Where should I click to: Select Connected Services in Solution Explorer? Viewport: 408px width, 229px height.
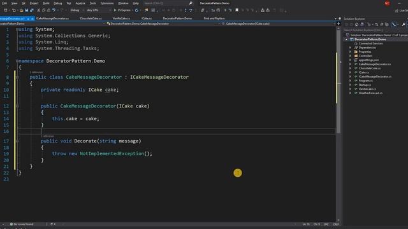tap(370, 44)
